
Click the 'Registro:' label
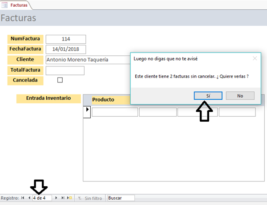coord(10,198)
